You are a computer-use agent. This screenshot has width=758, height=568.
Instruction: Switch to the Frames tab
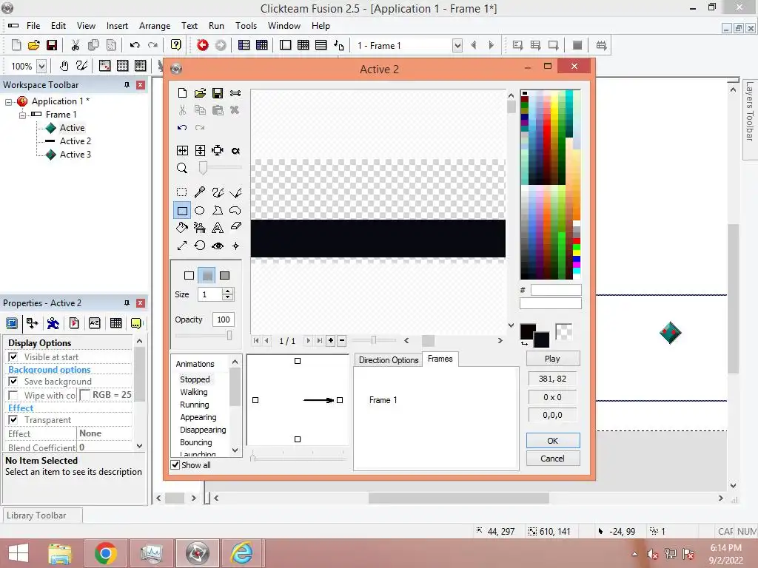pos(440,359)
